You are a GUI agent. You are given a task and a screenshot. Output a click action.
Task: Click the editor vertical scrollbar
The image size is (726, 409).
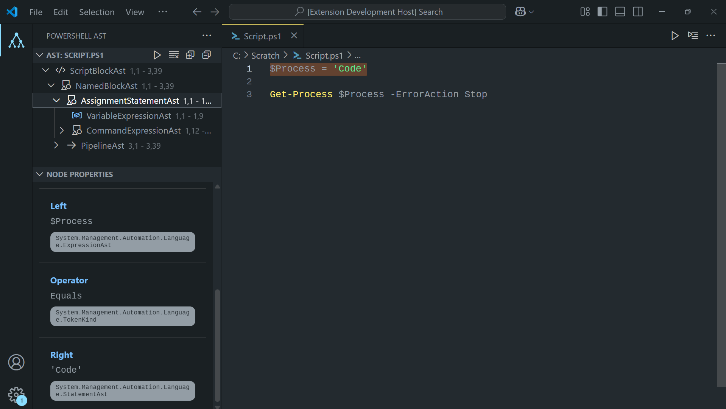[x=721, y=225]
